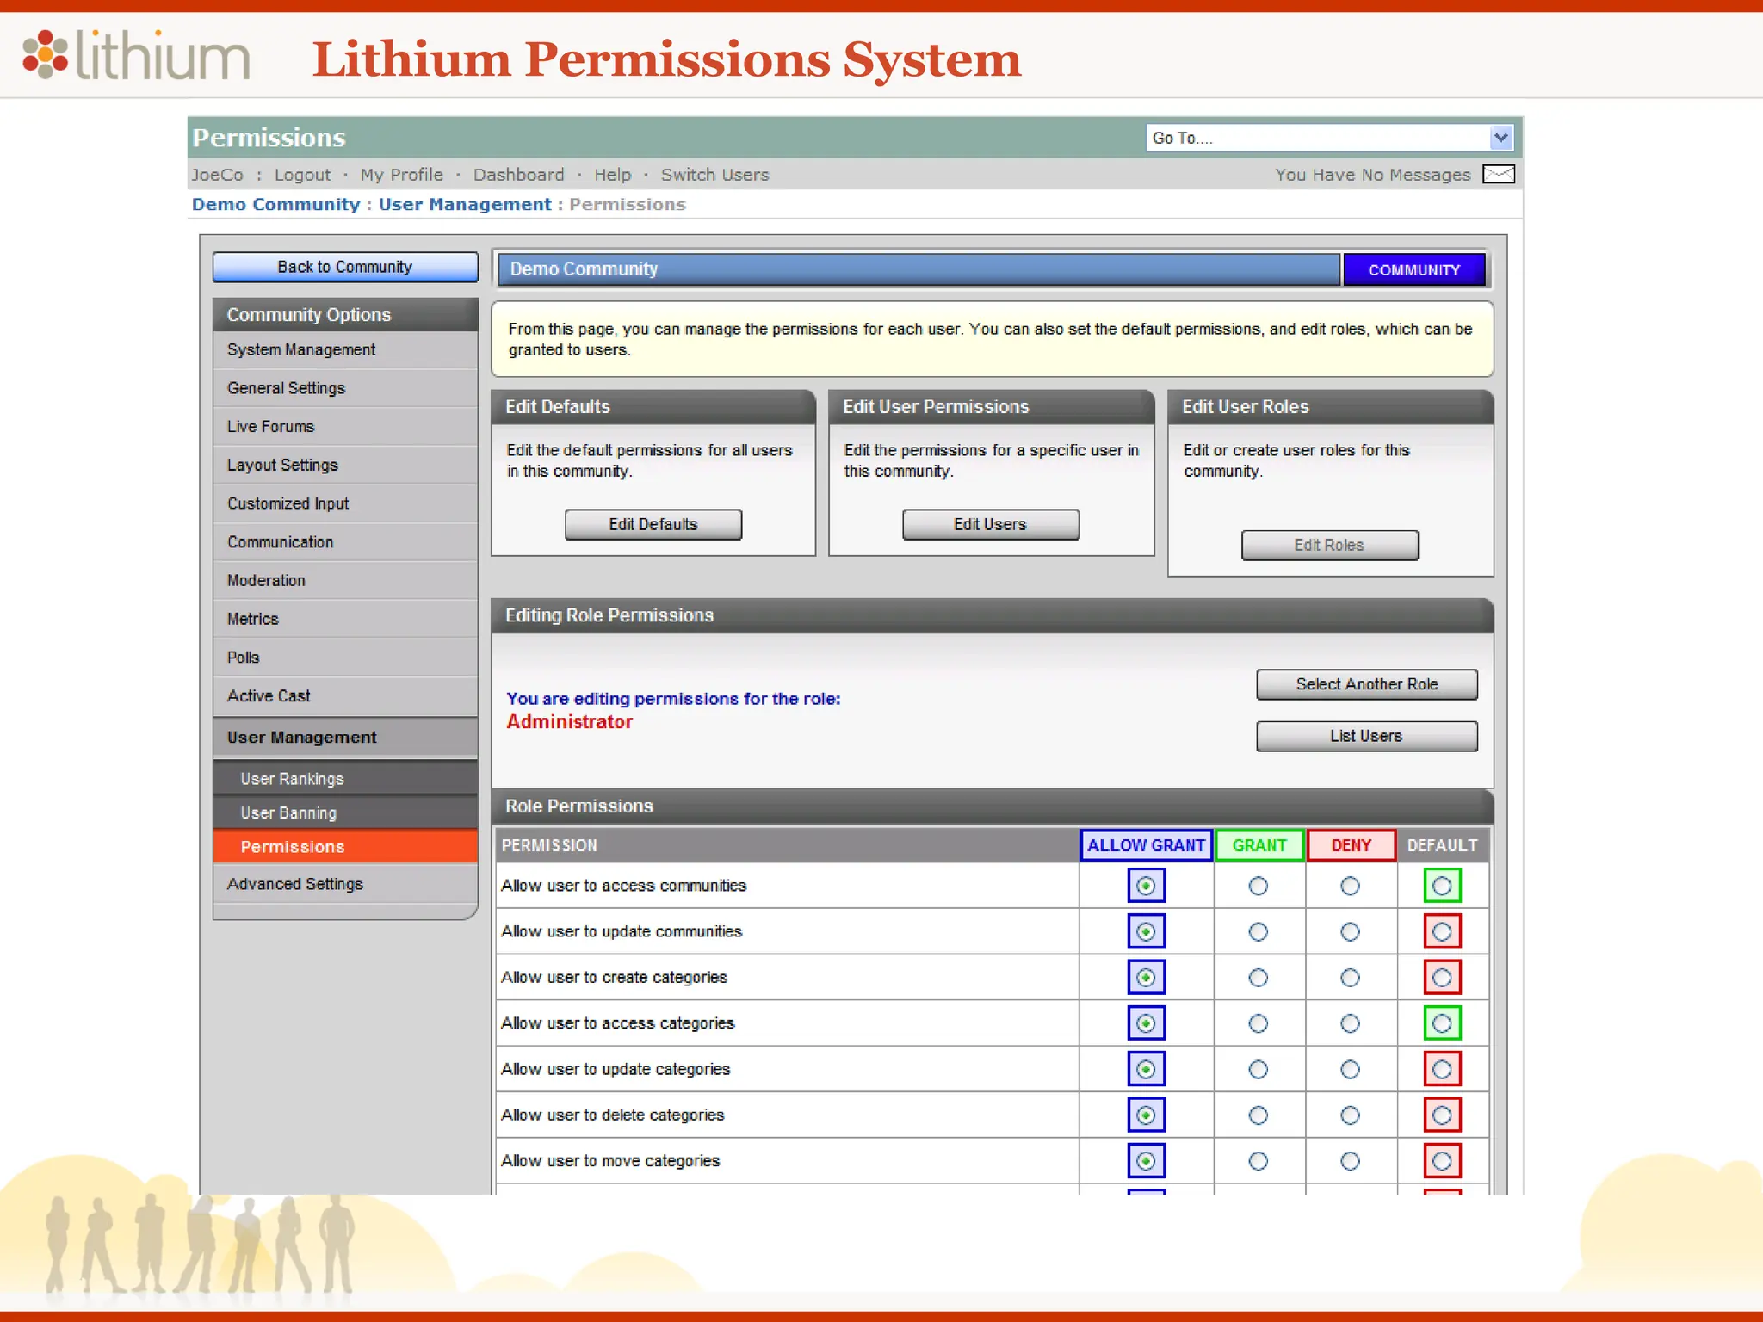This screenshot has height=1322, width=1763.
Task: Open Customized Input in sidebar
Action: point(345,503)
